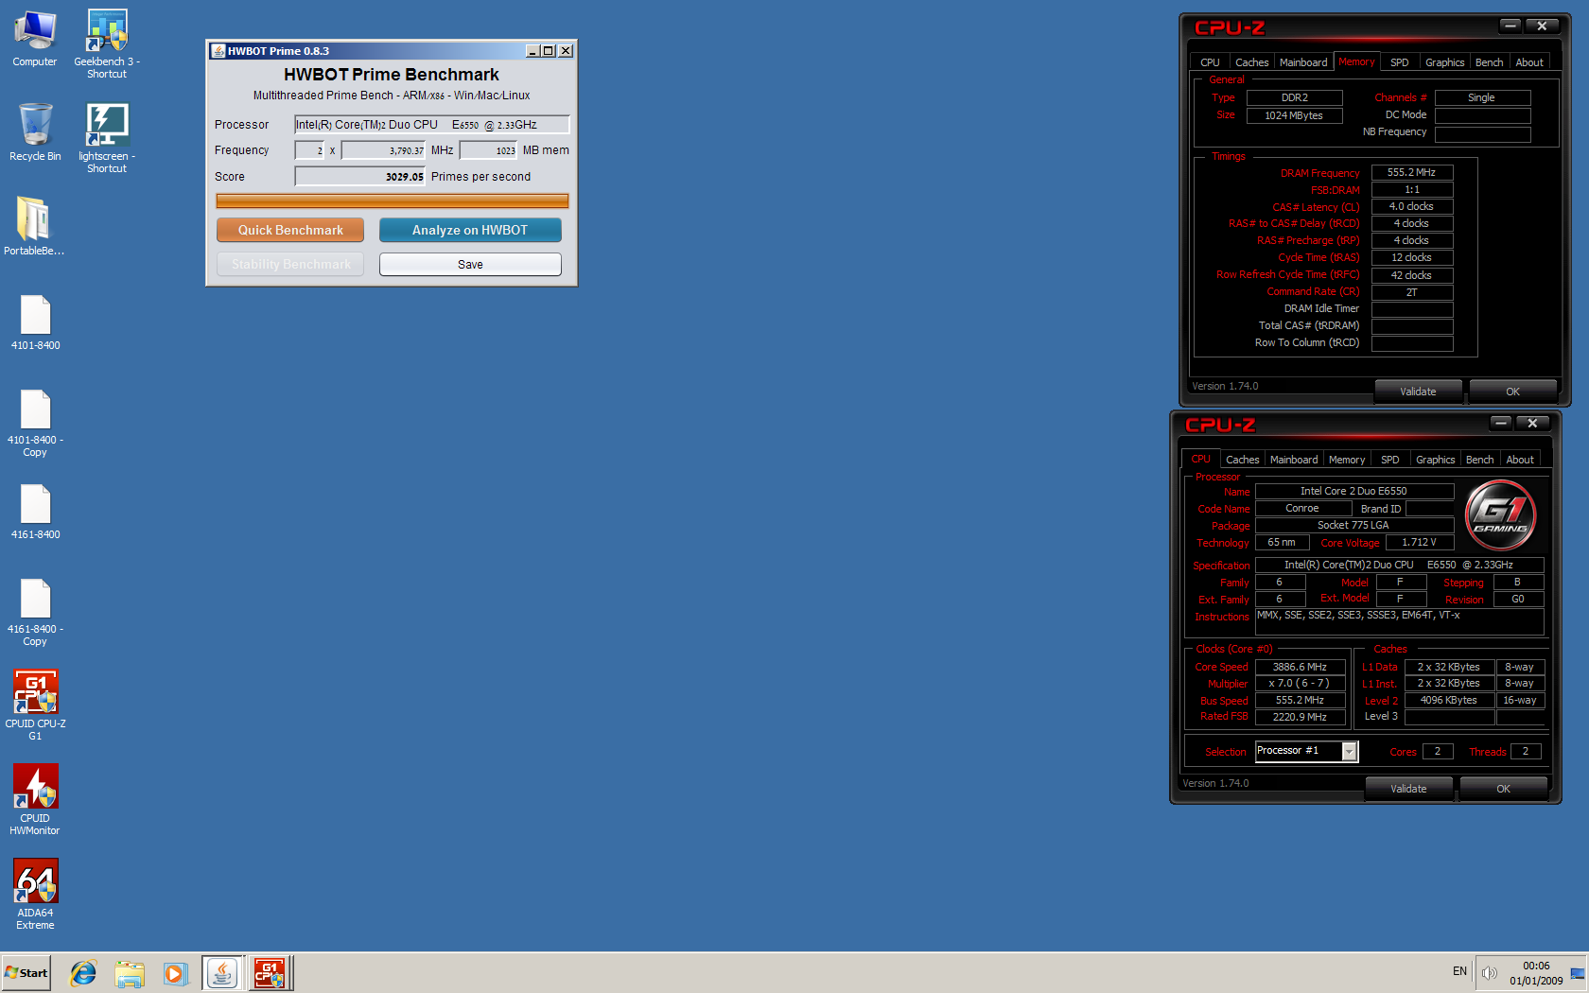Open SPD tab in upper CPU-Z window
This screenshot has height=993, width=1589.
(1400, 62)
